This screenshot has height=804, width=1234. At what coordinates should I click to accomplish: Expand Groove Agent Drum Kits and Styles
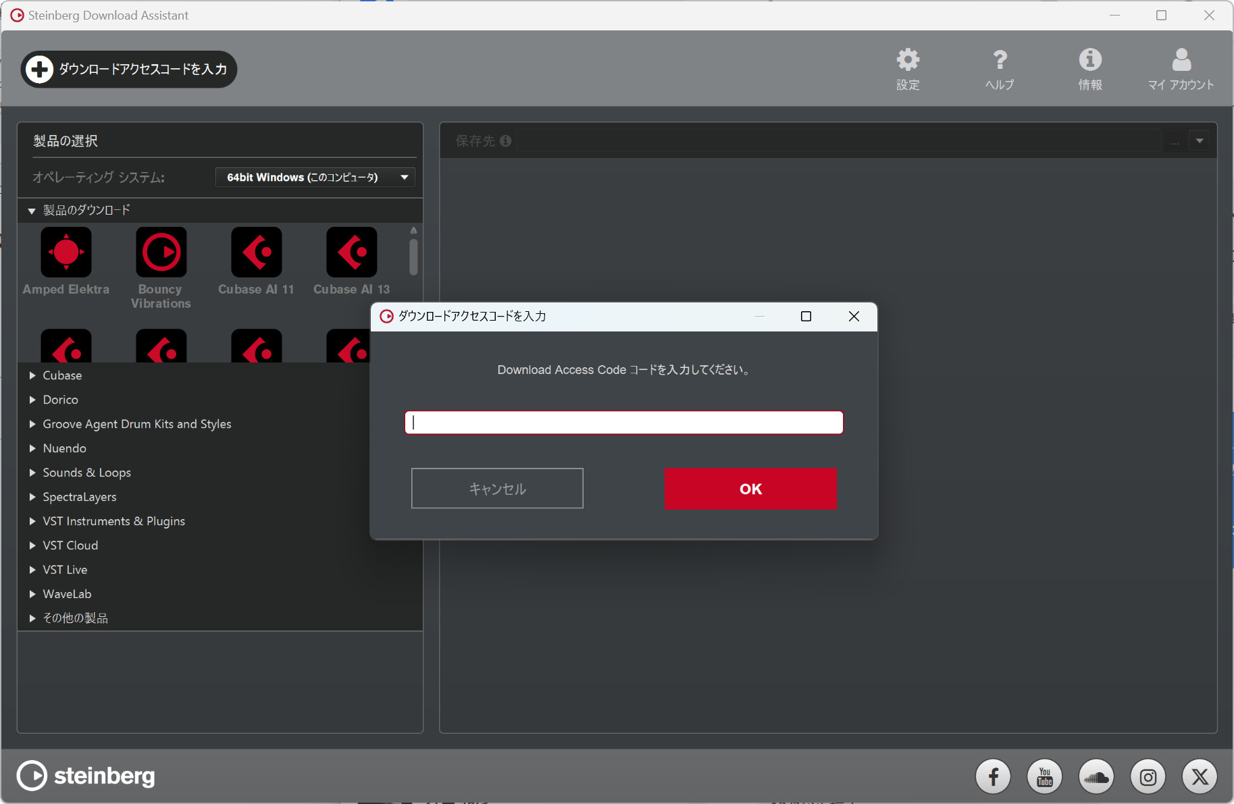pos(32,424)
